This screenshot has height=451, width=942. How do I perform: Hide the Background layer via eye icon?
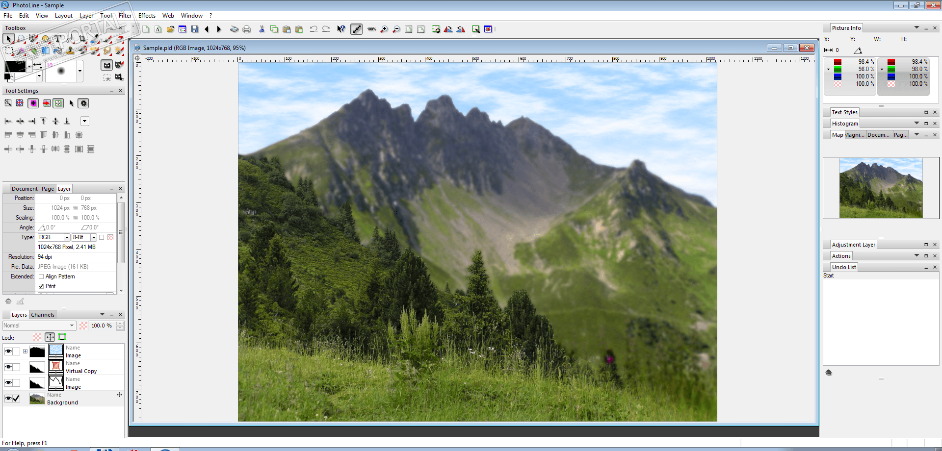(8, 399)
